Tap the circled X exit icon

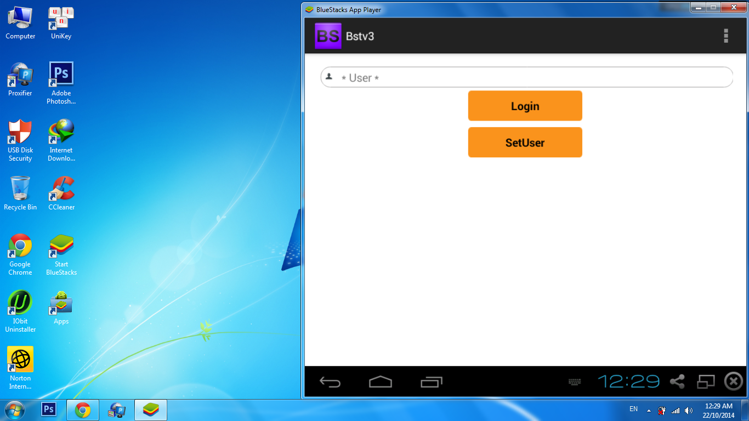click(734, 381)
